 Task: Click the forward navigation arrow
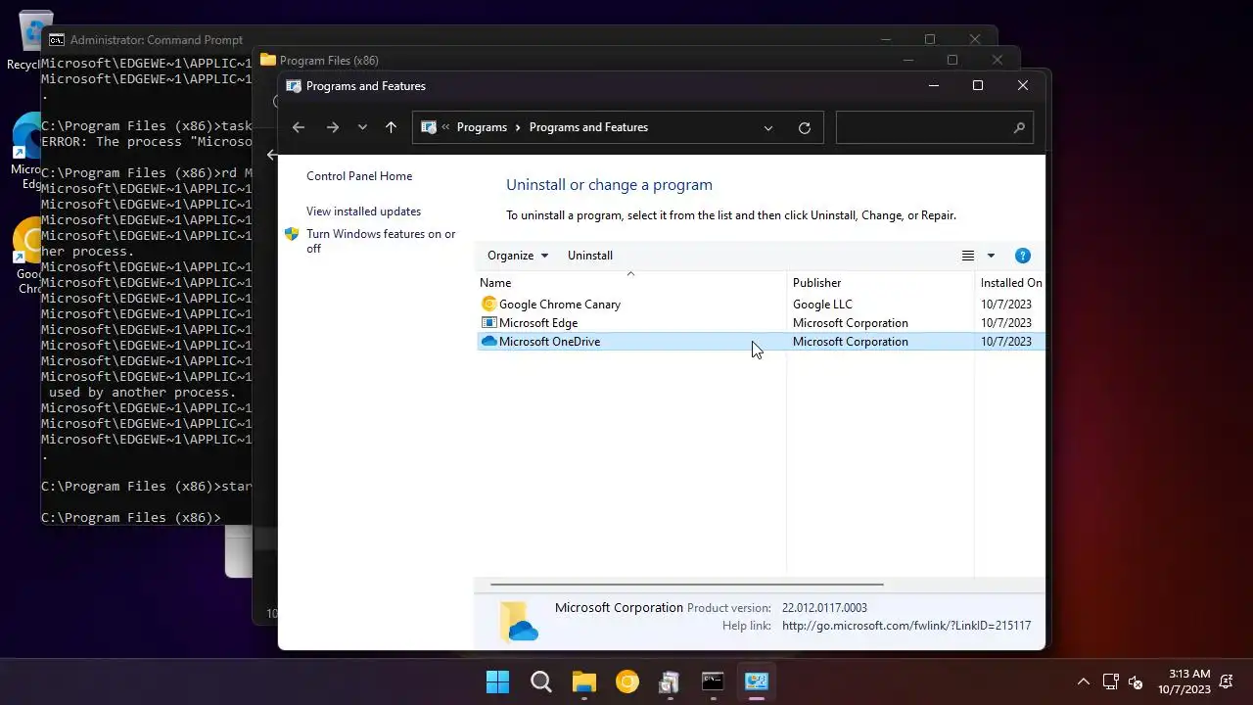coord(333,127)
